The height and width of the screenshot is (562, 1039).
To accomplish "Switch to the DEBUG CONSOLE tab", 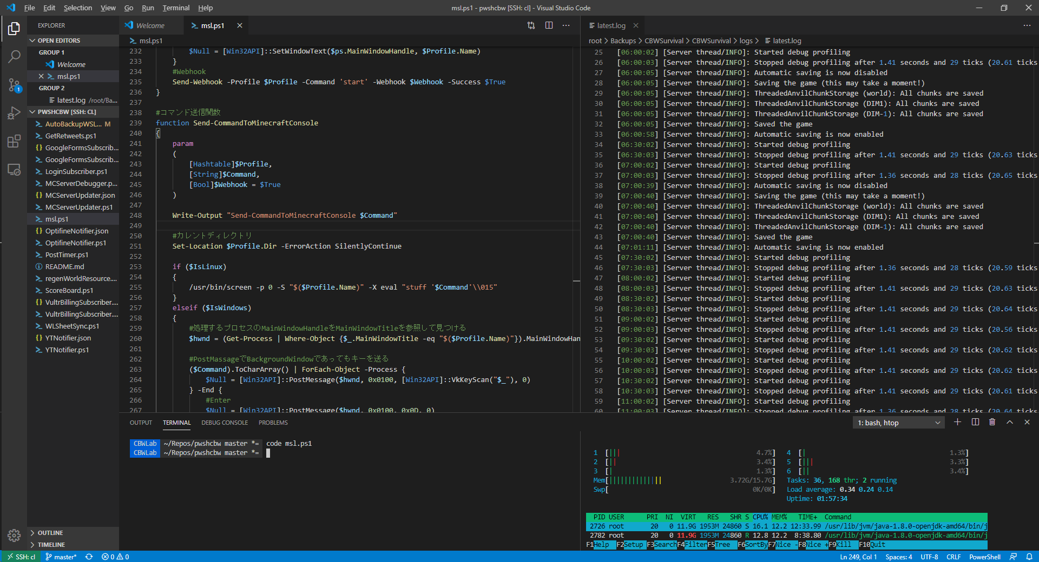I will click(x=225, y=423).
